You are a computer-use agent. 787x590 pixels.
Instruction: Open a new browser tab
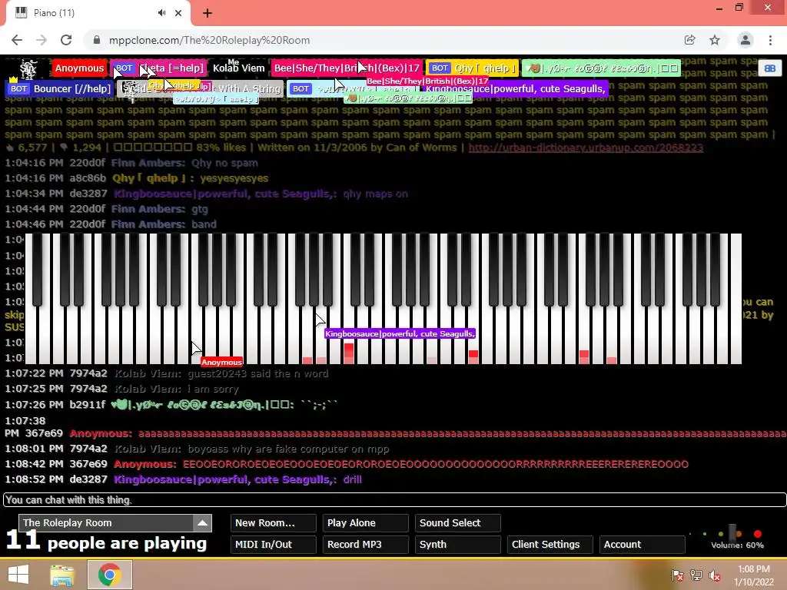click(x=208, y=13)
